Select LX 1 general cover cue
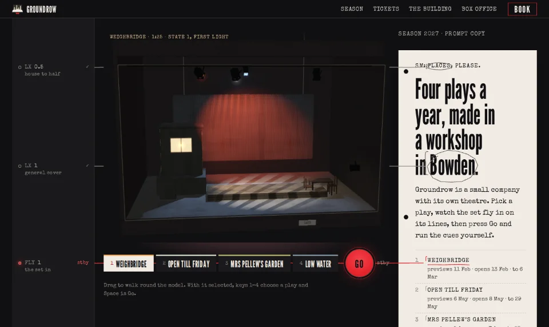The height and width of the screenshot is (327, 549). (x=53, y=169)
